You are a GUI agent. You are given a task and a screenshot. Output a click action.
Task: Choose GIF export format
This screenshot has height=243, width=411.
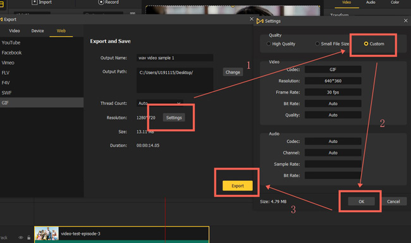click(42, 103)
